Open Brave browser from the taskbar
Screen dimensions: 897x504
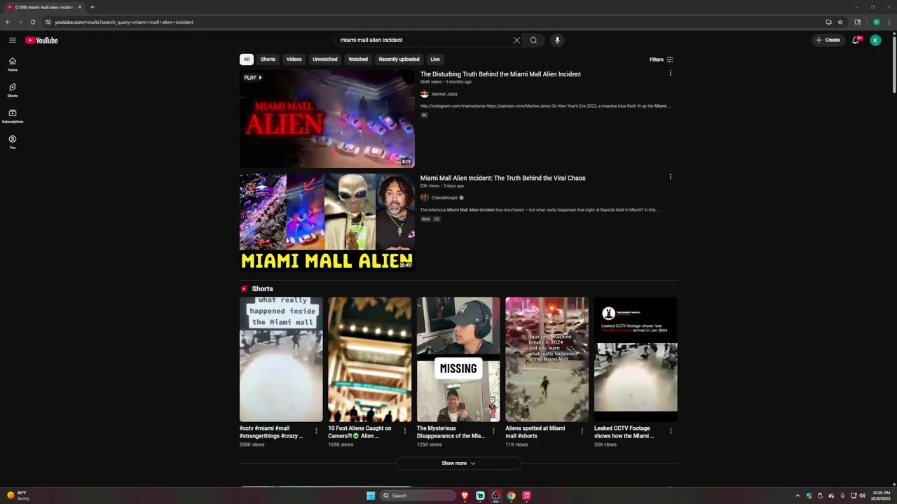465,496
